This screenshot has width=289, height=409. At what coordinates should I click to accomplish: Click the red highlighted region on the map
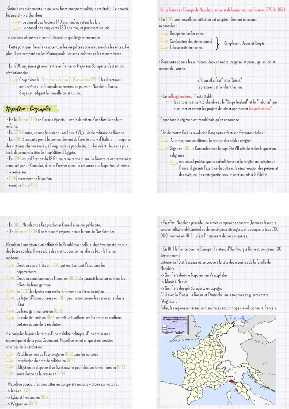point(232,381)
